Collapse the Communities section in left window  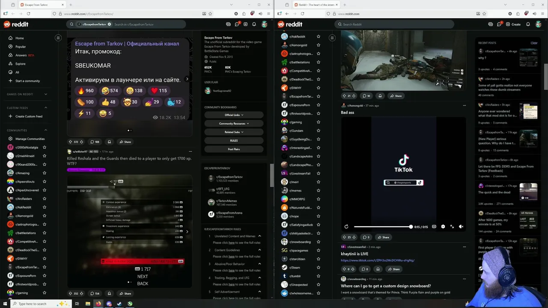pyautogui.click(x=45, y=130)
